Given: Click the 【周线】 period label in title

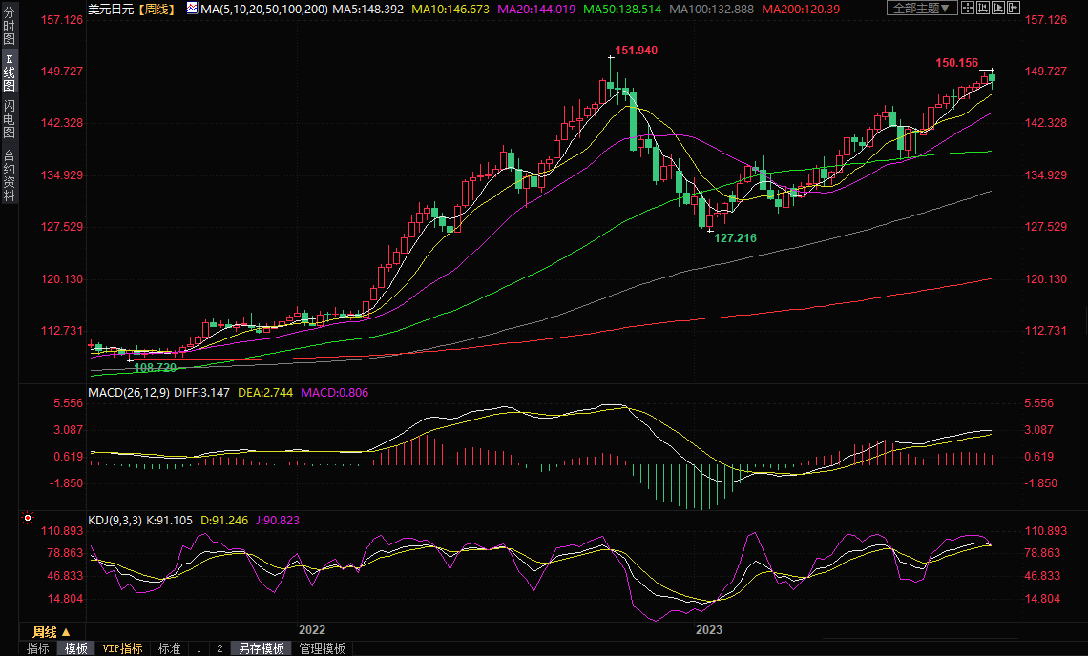Looking at the screenshot, I should (155, 9).
